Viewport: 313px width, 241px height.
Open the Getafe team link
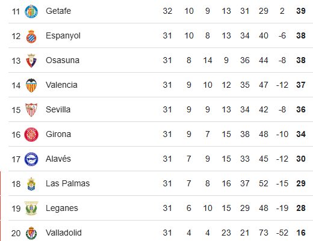point(58,11)
